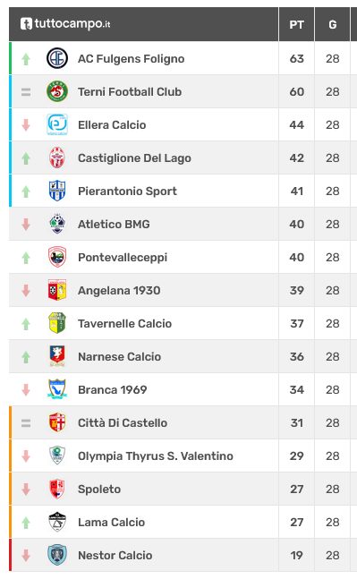Click Pierantonio Sport shield icon
The image size is (357, 579).
click(x=57, y=191)
